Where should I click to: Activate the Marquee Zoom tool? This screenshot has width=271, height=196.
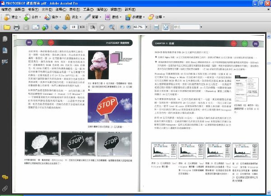pos(112,27)
